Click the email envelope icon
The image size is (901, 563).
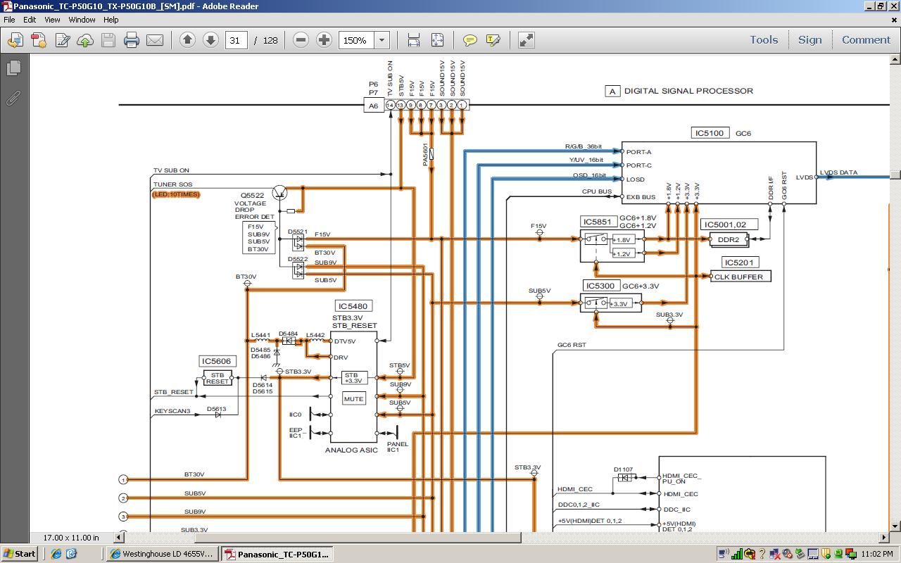(x=155, y=40)
